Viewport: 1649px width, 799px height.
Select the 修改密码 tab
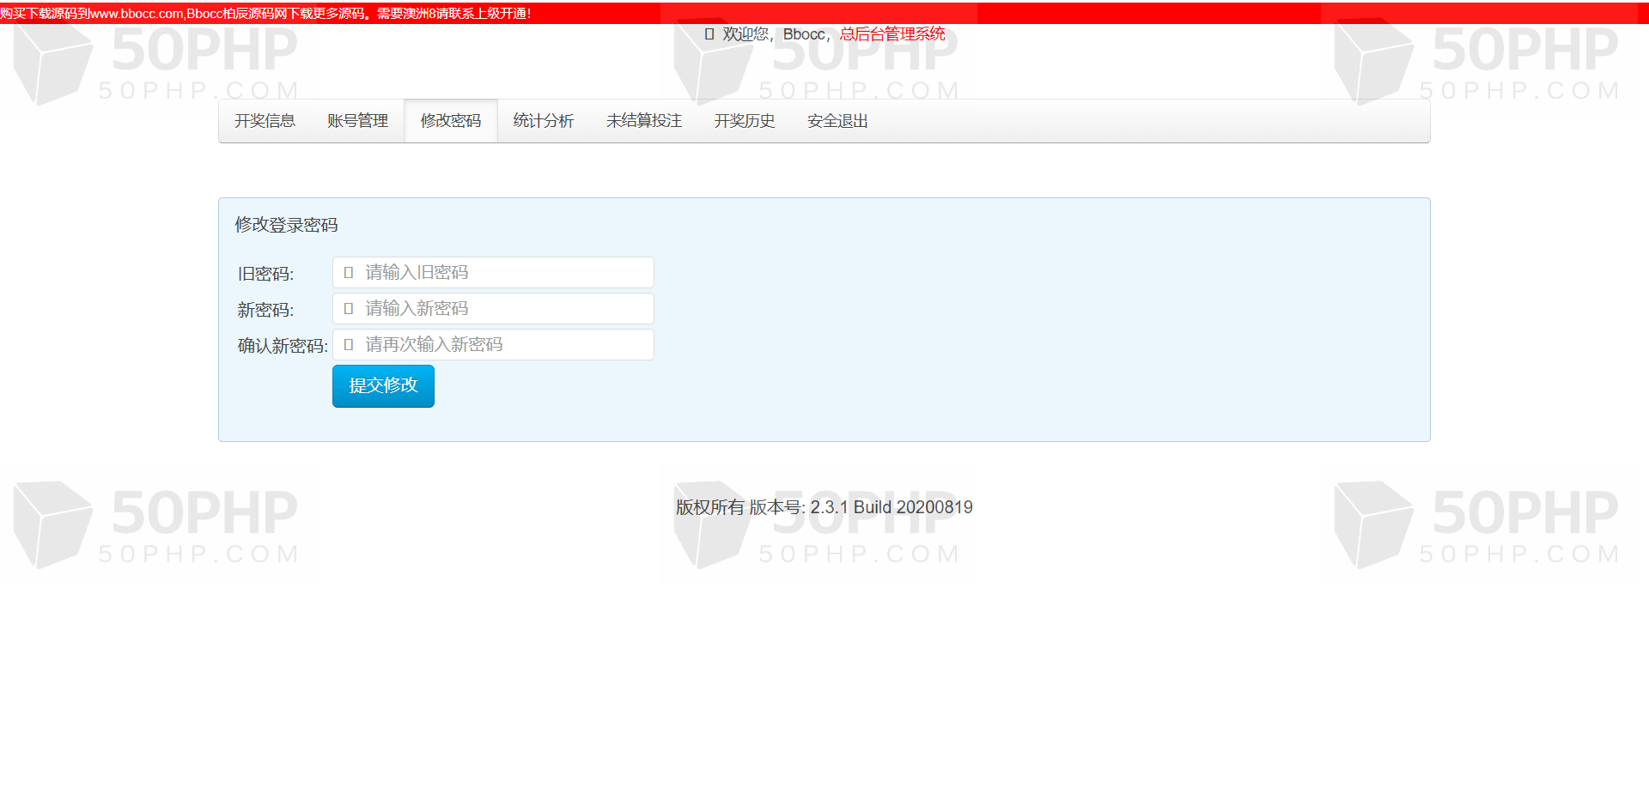point(451,121)
